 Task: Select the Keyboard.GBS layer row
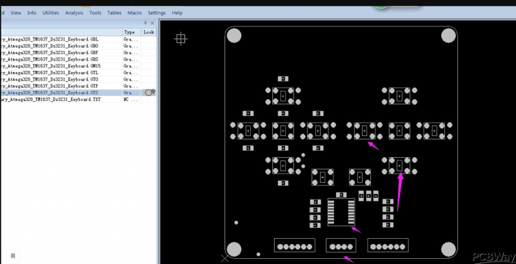point(78,59)
